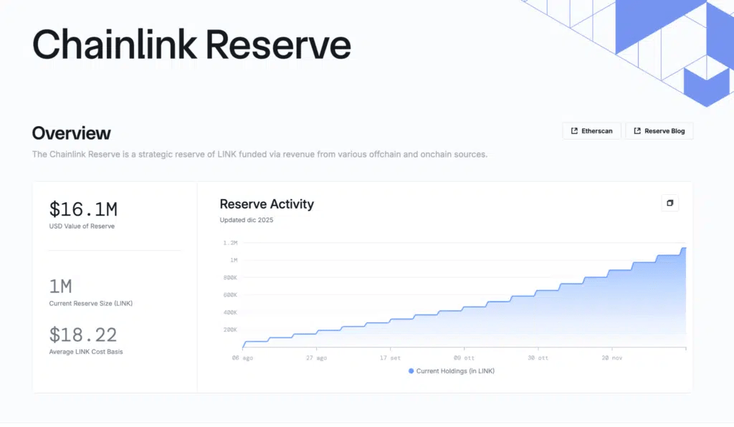Open the Etherscan link button
This screenshot has width=734, height=427.
pos(591,131)
